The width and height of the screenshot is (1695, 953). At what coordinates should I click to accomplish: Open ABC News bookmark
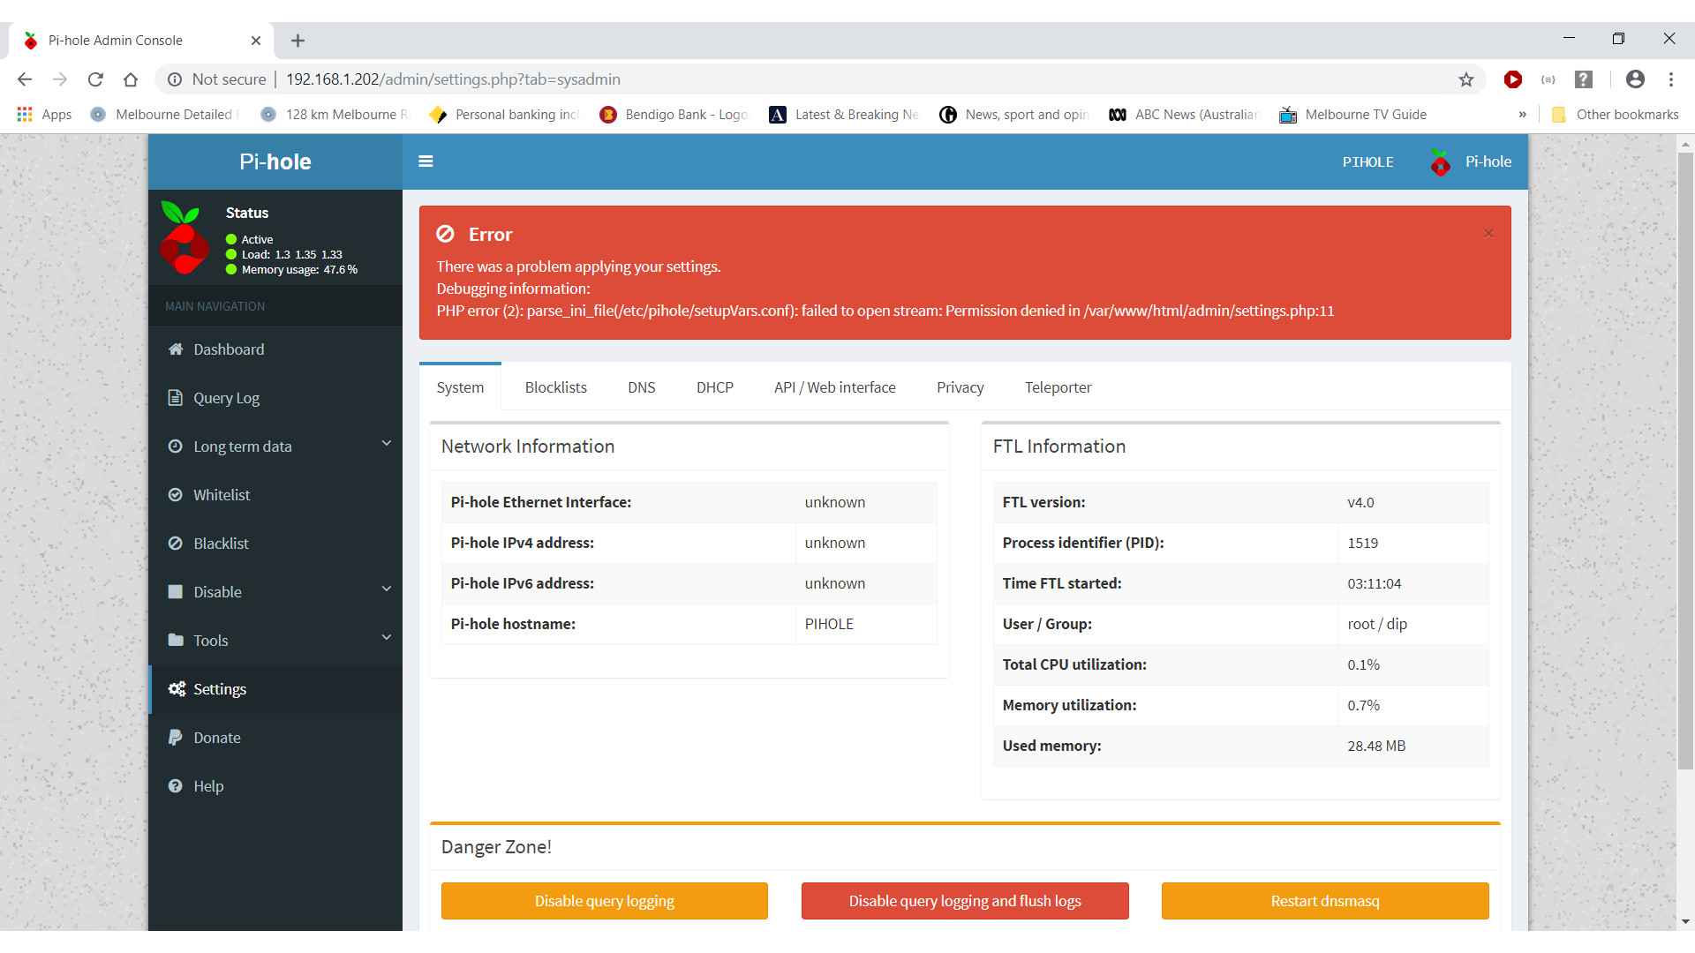click(x=1183, y=115)
